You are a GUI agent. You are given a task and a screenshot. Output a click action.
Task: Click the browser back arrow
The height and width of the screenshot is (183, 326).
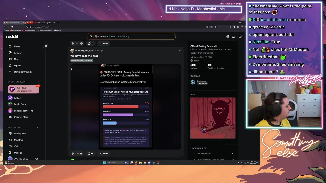click(x=5, y=27)
